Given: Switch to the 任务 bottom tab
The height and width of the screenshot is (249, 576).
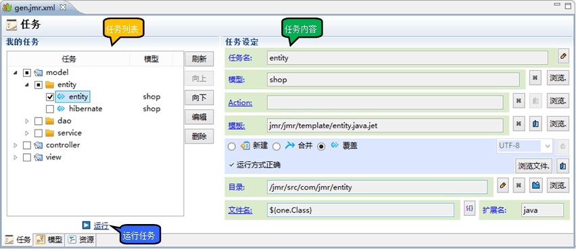Looking at the screenshot, I should point(18,240).
